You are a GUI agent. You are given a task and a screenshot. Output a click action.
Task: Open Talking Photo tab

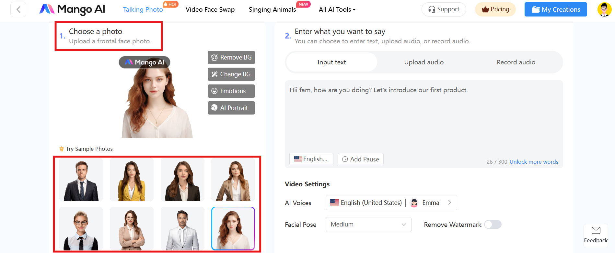pyautogui.click(x=143, y=10)
